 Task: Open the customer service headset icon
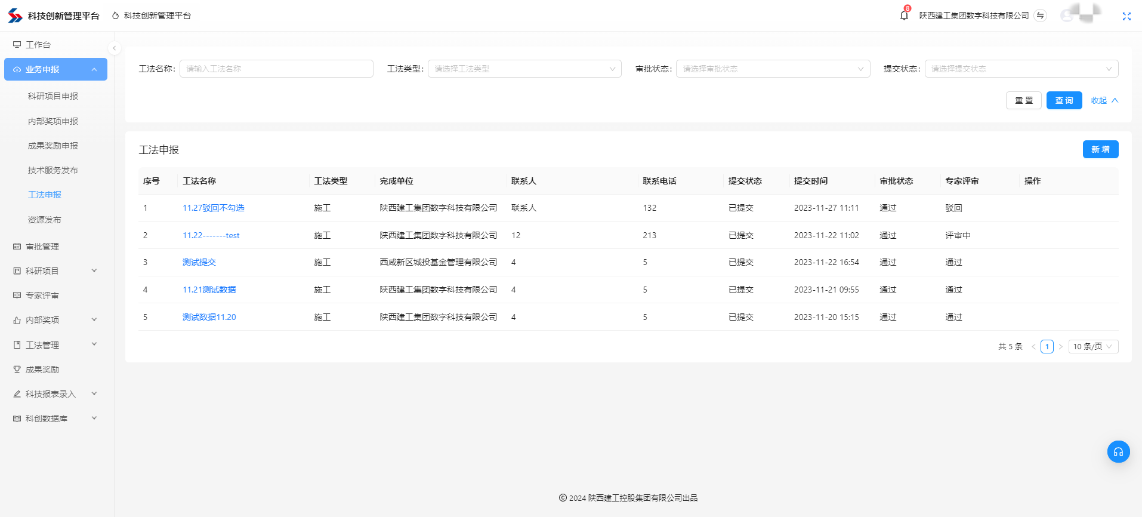point(1118,452)
